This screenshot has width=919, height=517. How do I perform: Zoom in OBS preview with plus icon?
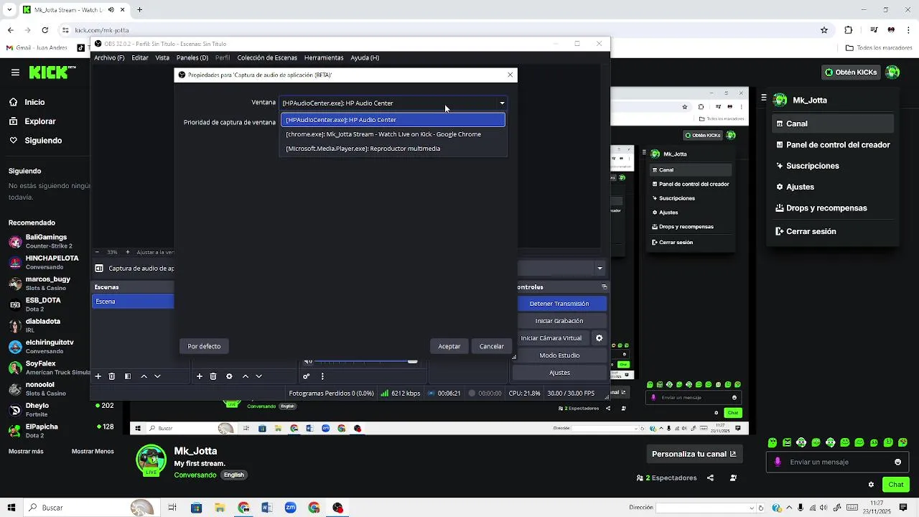point(128,252)
